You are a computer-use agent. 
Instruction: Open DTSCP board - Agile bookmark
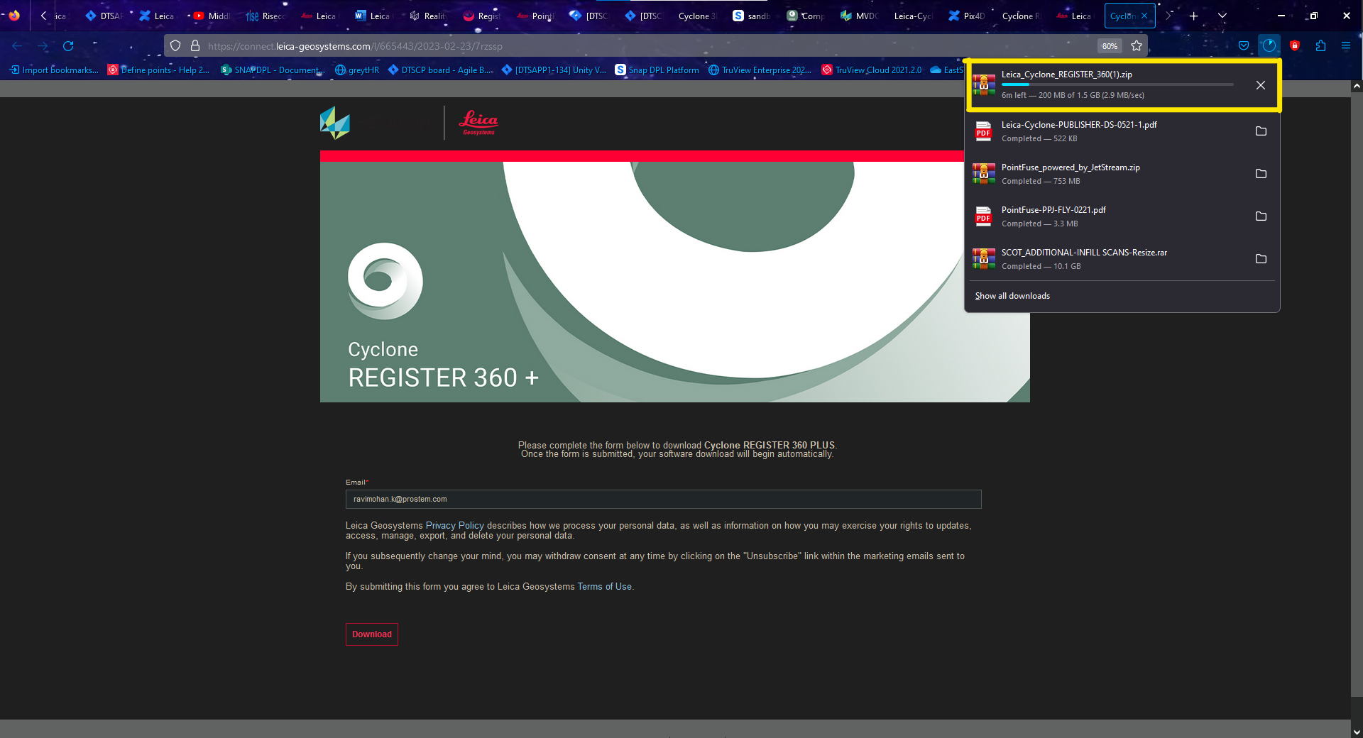pyautogui.click(x=440, y=70)
